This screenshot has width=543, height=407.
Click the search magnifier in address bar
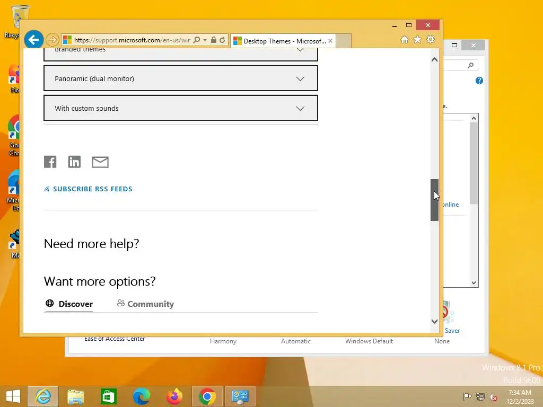click(196, 40)
